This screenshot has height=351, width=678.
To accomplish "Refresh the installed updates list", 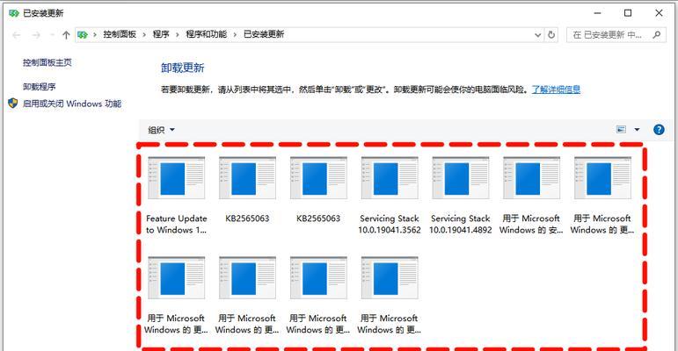I will pyautogui.click(x=551, y=34).
